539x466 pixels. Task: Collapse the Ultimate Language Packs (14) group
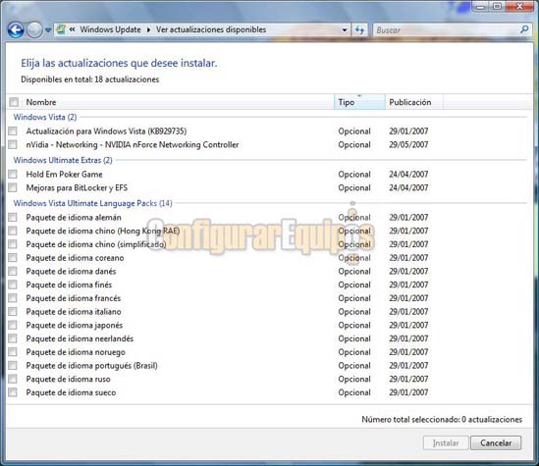click(93, 203)
